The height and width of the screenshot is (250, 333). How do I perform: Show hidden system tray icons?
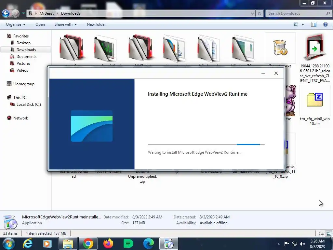click(279, 244)
